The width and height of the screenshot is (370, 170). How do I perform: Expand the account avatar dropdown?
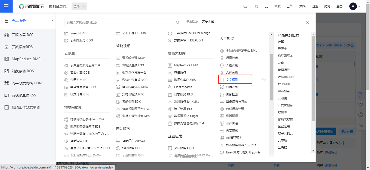pos(354,6)
